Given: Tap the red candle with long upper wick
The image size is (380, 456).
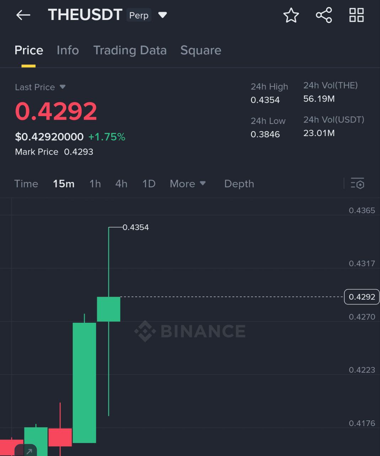Looking at the screenshot, I should [x=60, y=437].
